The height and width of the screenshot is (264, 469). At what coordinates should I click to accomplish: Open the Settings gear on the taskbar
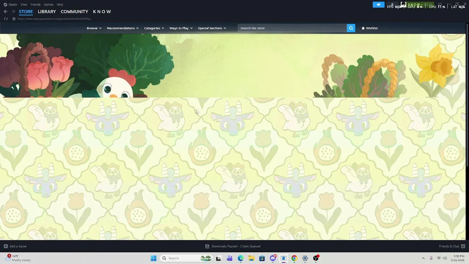coord(305,258)
